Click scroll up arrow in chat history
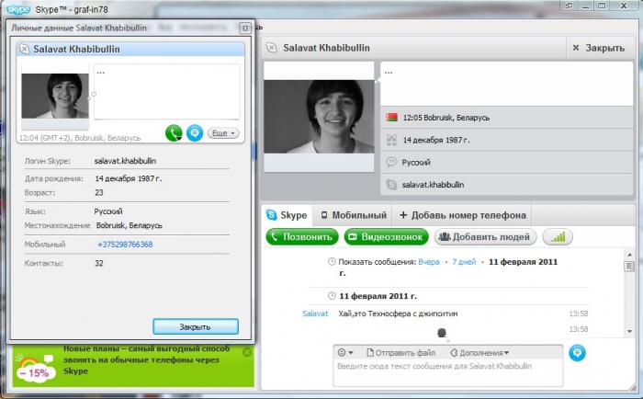Image resolution: width=643 pixels, height=399 pixels. (629, 255)
